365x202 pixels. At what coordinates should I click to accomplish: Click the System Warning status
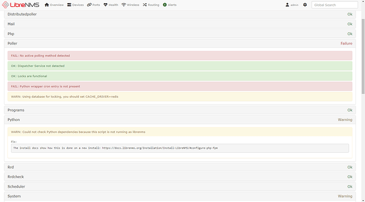345,196
